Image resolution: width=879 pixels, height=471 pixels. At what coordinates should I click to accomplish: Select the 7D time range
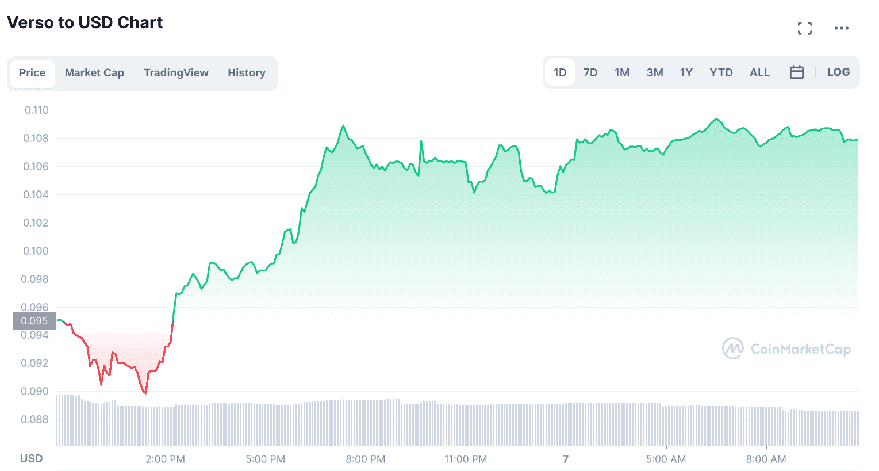click(x=590, y=72)
